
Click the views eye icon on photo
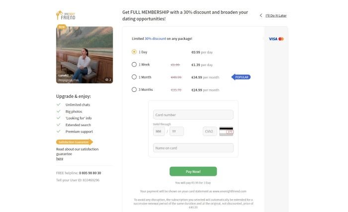106,79
